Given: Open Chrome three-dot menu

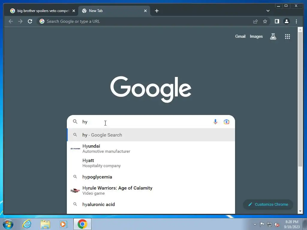Looking at the screenshot, I should 296,21.
